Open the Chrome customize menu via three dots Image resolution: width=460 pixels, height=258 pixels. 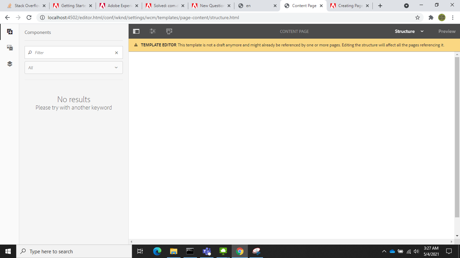point(453,17)
